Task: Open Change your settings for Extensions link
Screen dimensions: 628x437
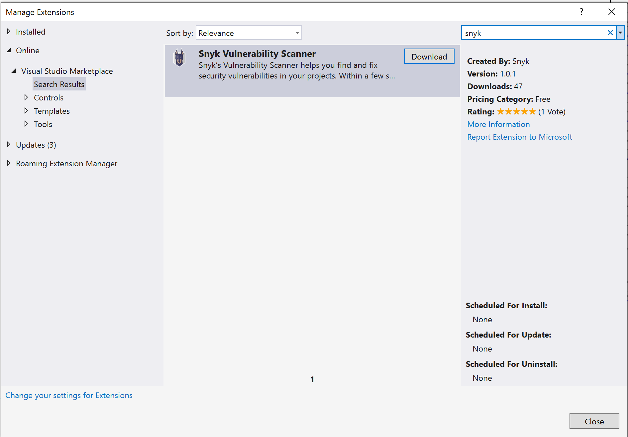Action: (x=69, y=395)
